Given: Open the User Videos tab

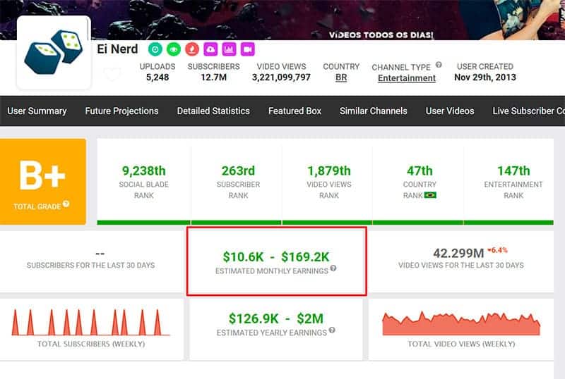Looking at the screenshot, I should click(450, 111).
